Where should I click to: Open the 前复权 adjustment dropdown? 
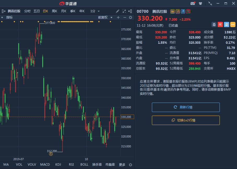click(x=105, y=17)
